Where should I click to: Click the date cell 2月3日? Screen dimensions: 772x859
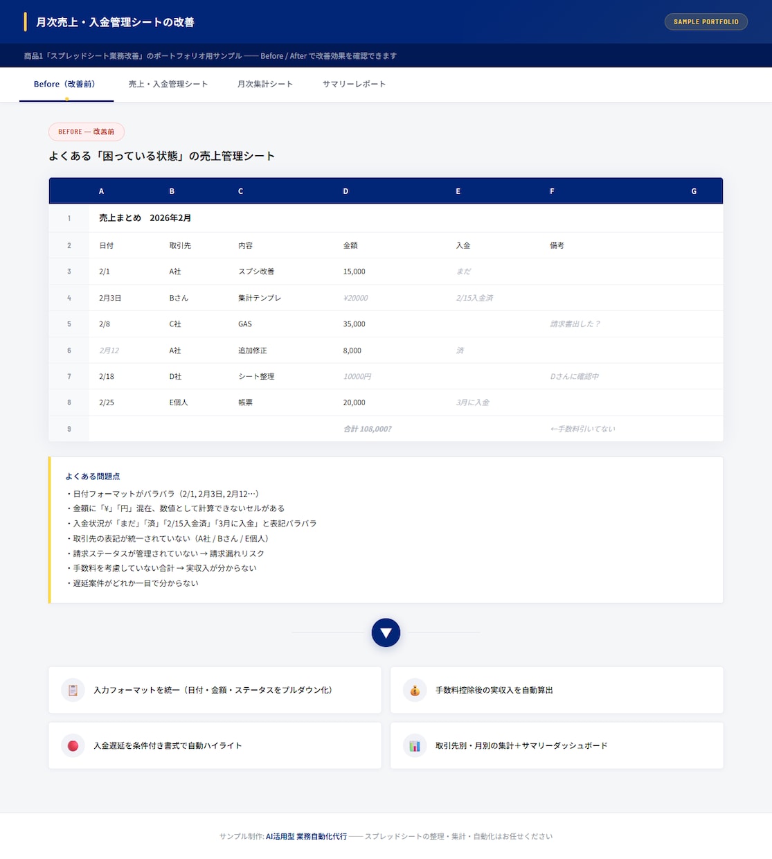(110, 298)
